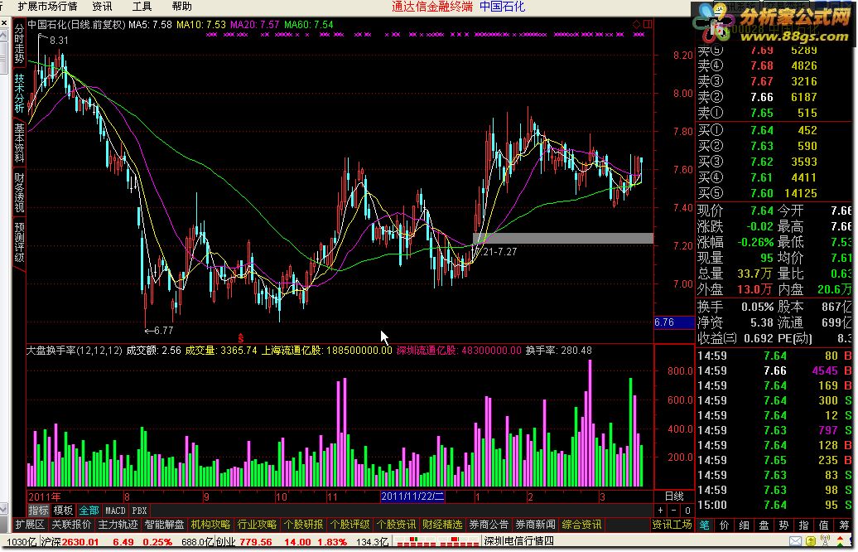Screen dimensions: 858x552
Task: Open the 资讯 menu
Action: (102, 7)
